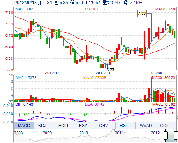The image size is (178, 143).
Task: Click the tallest green volume bar
Action: coord(151,90)
